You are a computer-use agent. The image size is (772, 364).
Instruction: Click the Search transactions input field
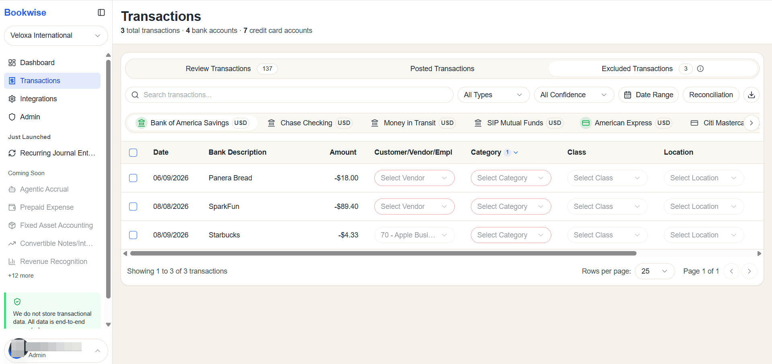click(x=289, y=95)
